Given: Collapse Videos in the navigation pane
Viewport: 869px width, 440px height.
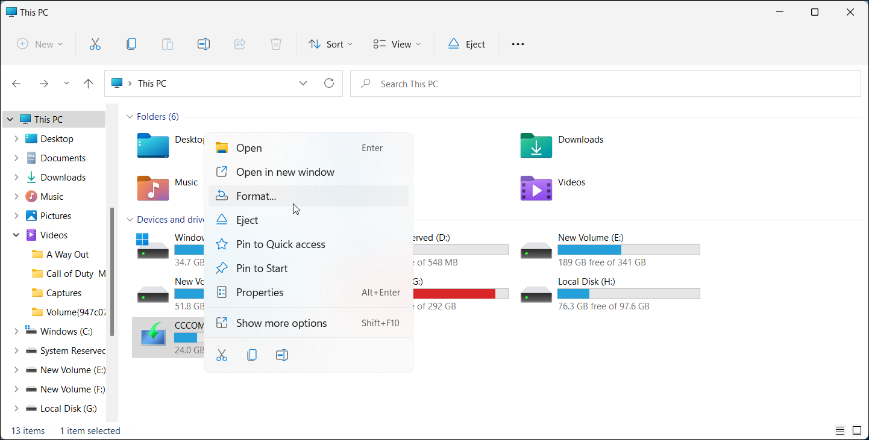Looking at the screenshot, I should coord(16,235).
